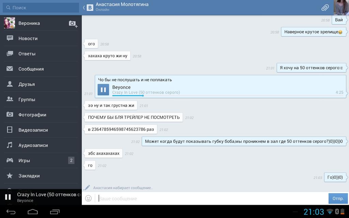Viewport: 349px width, 218px height.
Task: Tap Вероника's avatar picture
Action: point(9,23)
